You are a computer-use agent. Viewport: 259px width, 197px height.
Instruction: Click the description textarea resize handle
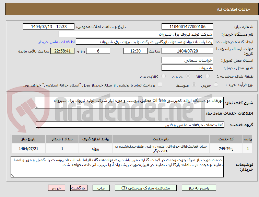pos(37,107)
